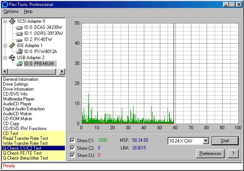Image resolution: width=244 pixels, height=171 pixels.
Task: Click the MSF value 58:34.65
Action: tap(140, 140)
